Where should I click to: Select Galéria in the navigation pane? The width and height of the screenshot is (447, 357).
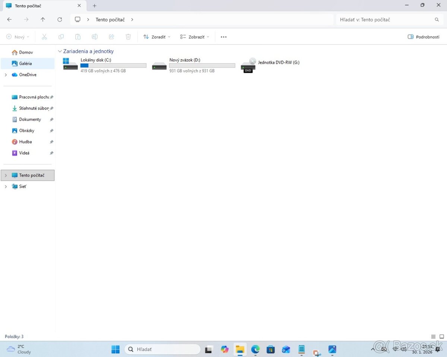pos(25,64)
